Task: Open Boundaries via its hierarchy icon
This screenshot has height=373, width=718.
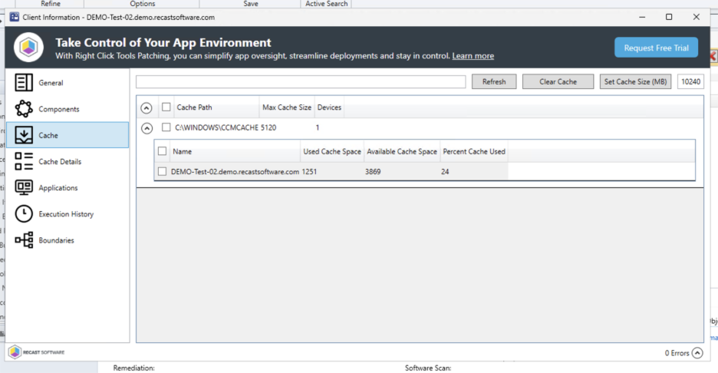Action: pos(24,240)
